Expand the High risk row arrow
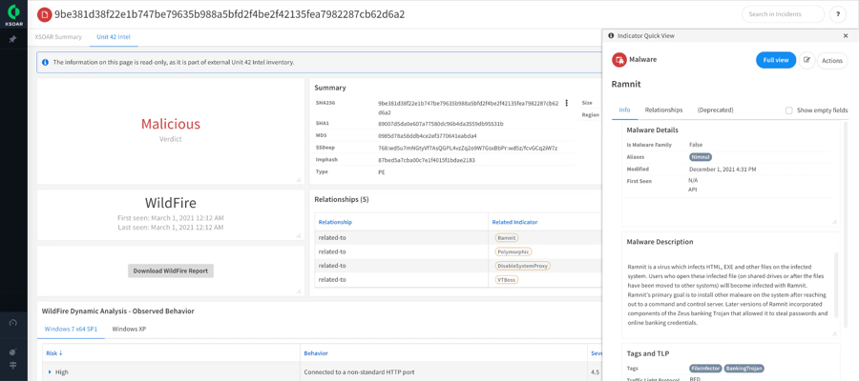This screenshot has width=859, height=381. tap(50, 372)
